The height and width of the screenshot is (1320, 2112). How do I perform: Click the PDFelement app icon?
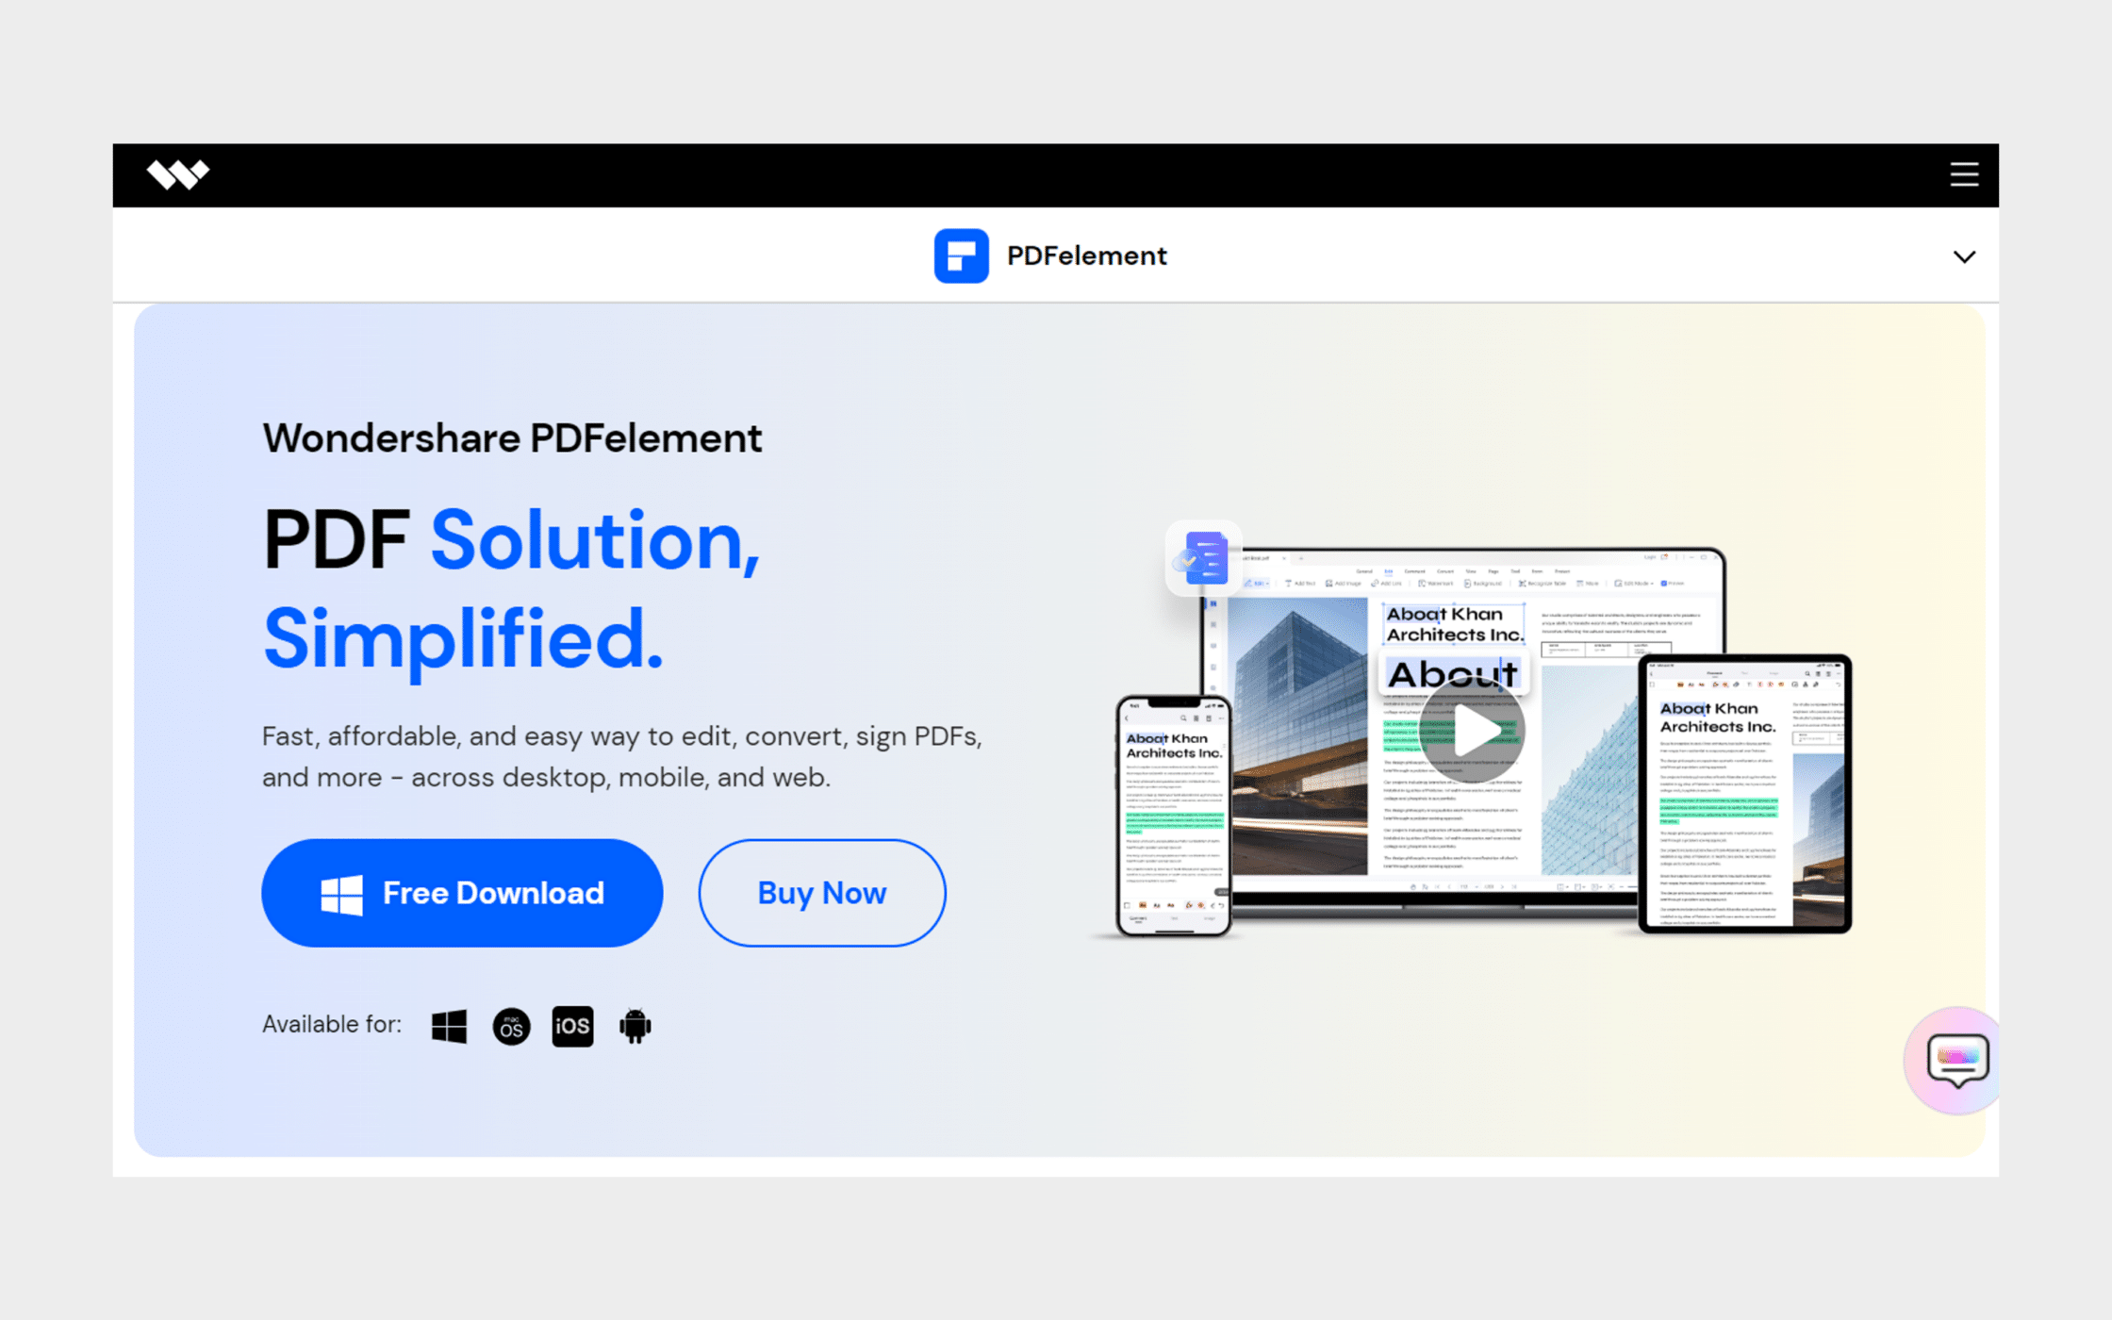click(960, 254)
